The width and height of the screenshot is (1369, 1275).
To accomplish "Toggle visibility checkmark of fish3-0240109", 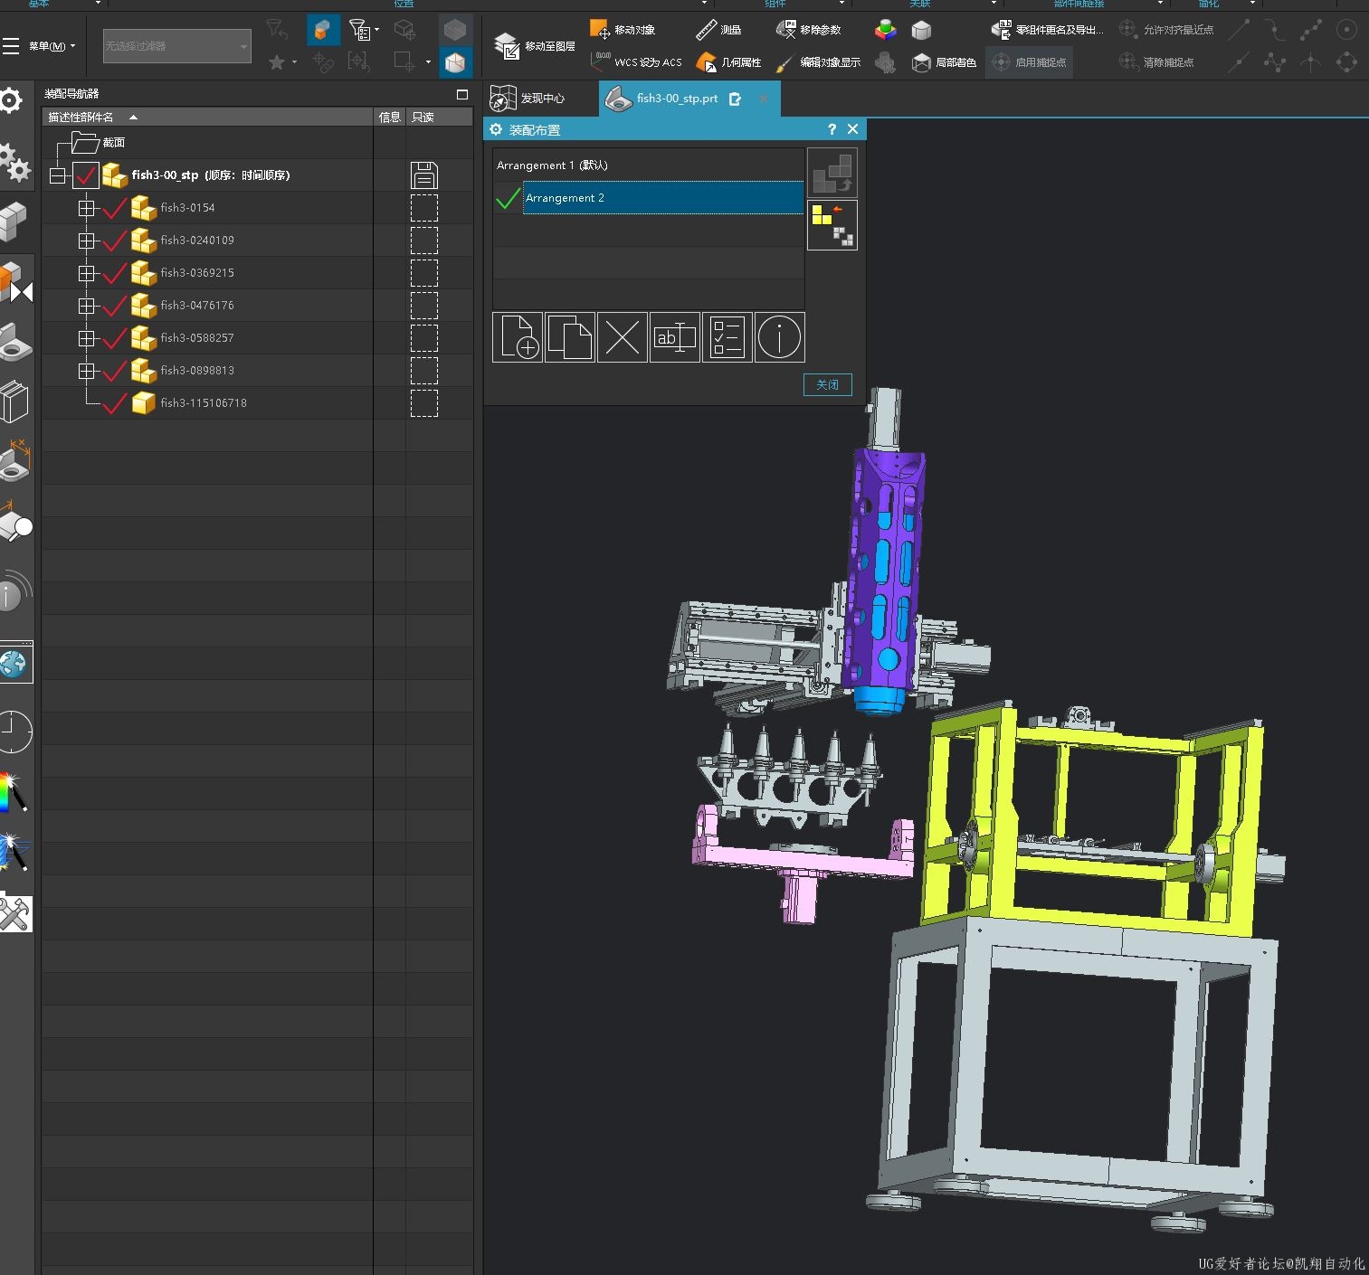I will point(115,241).
